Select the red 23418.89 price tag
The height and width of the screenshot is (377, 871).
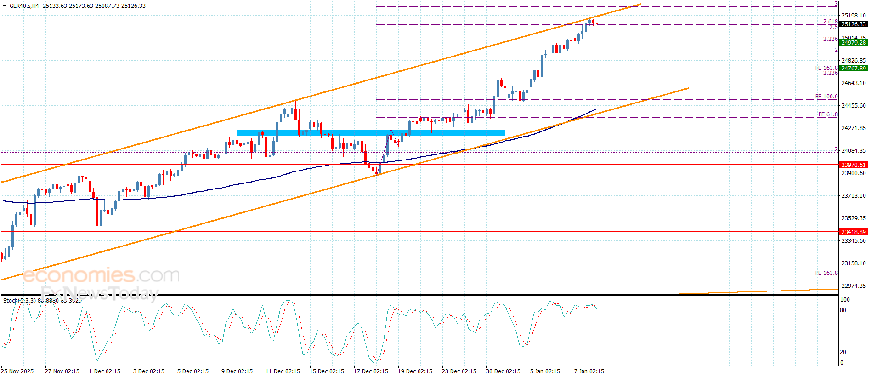click(x=853, y=232)
